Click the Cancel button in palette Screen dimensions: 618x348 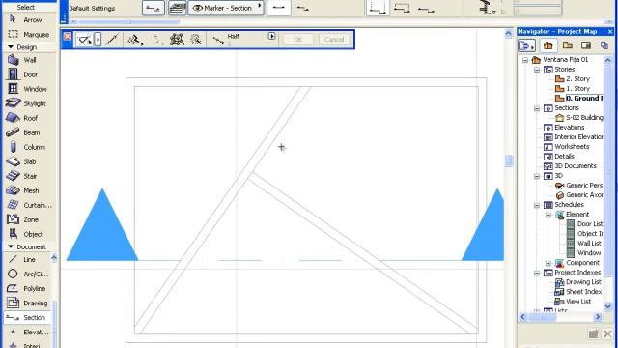tap(334, 39)
